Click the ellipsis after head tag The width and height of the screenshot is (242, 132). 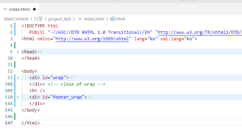(x=40, y=52)
